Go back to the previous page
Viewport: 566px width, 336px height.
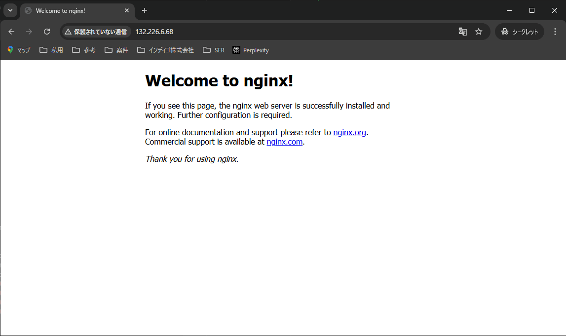[x=11, y=32]
